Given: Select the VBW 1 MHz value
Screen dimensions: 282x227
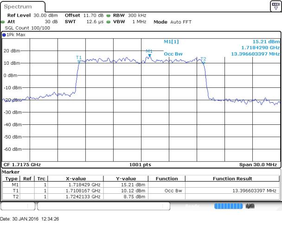Looking at the screenshot, I should tap(139, 22).
